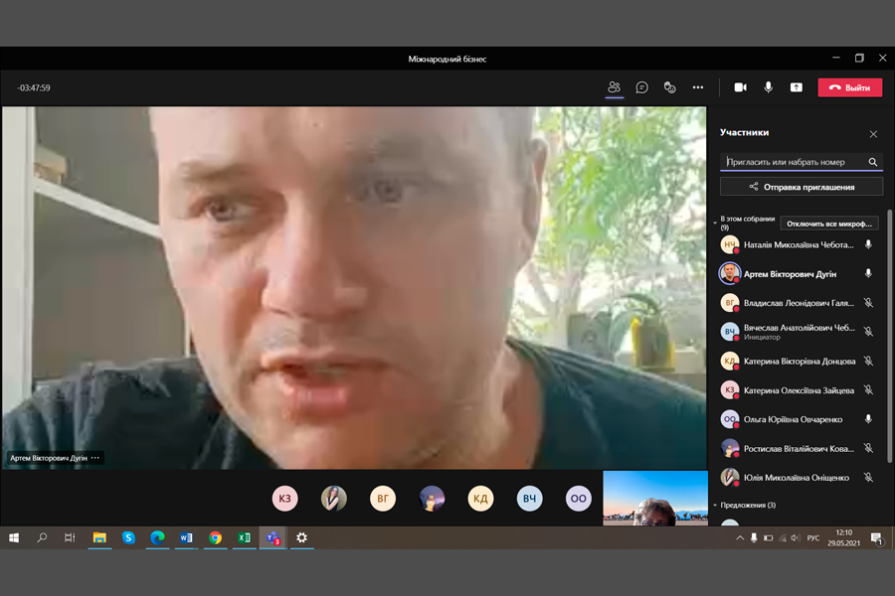The height and width of the screenshot is (596, 895).
Task: Open more actions ellipsis menu
Action: pos(698,87)
